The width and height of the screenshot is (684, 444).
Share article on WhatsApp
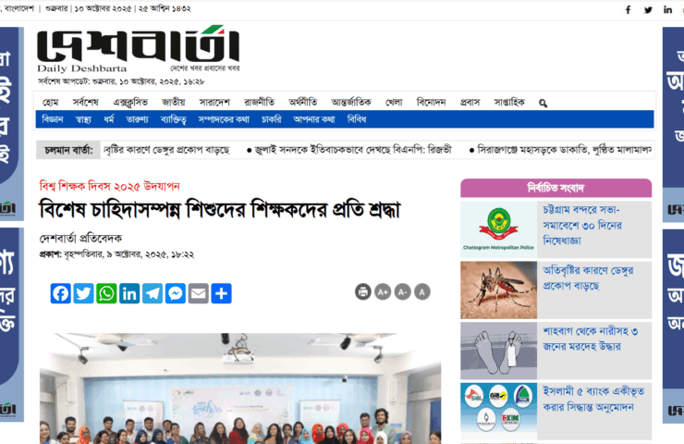tap(106, 293)
